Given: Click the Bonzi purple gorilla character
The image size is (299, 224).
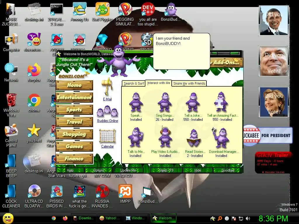Looking at the screenshot, I should click(119, 61).
